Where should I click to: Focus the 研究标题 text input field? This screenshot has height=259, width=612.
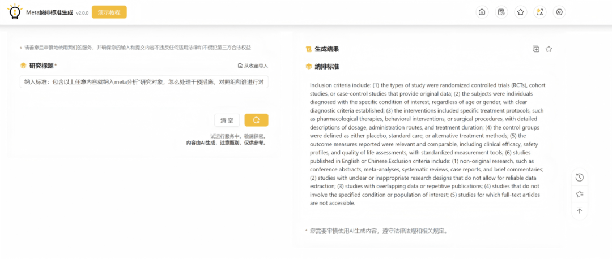point(144,81)
